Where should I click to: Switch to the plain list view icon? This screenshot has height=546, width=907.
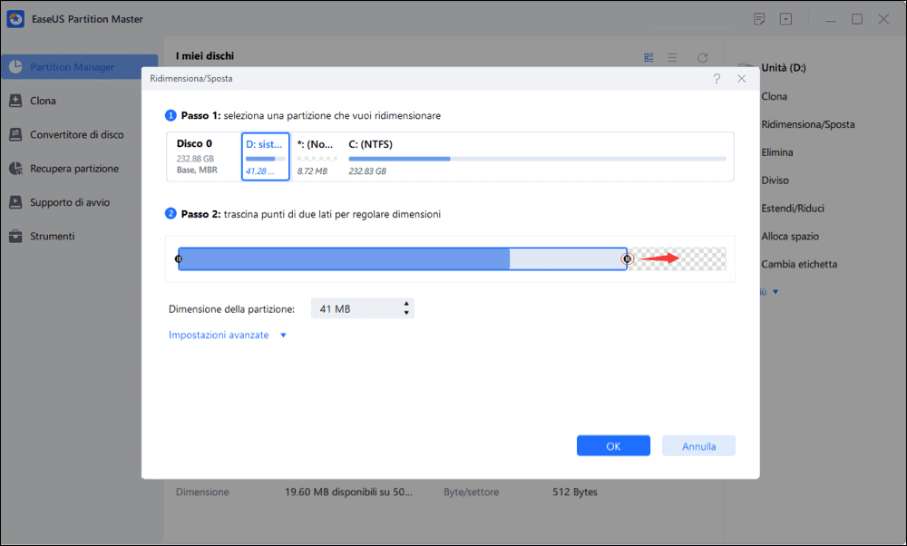tap(672, 58)
